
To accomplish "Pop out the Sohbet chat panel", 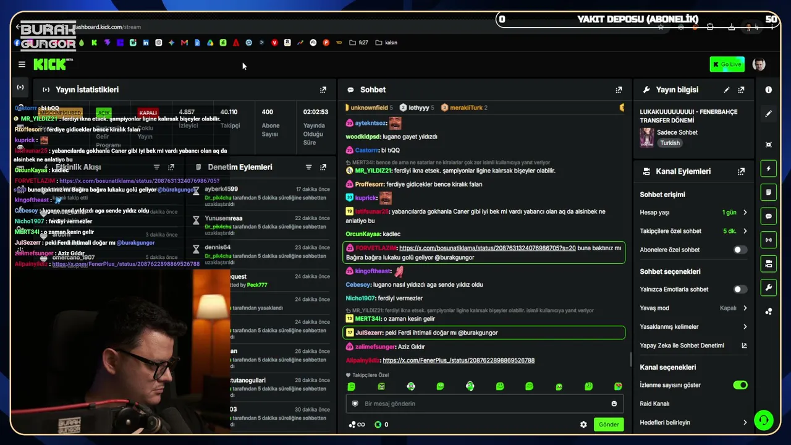I will point(619,90).
